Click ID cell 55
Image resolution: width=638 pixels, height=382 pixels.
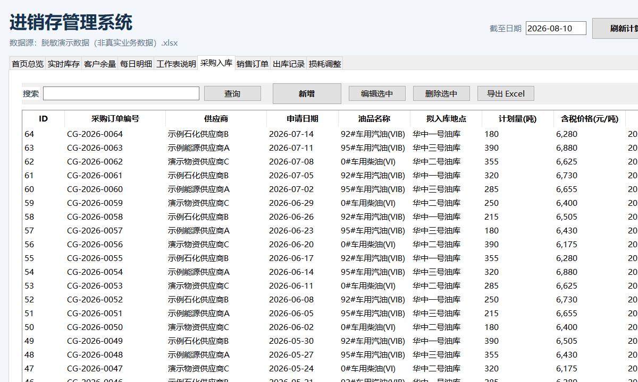click(x=29, y=258)
